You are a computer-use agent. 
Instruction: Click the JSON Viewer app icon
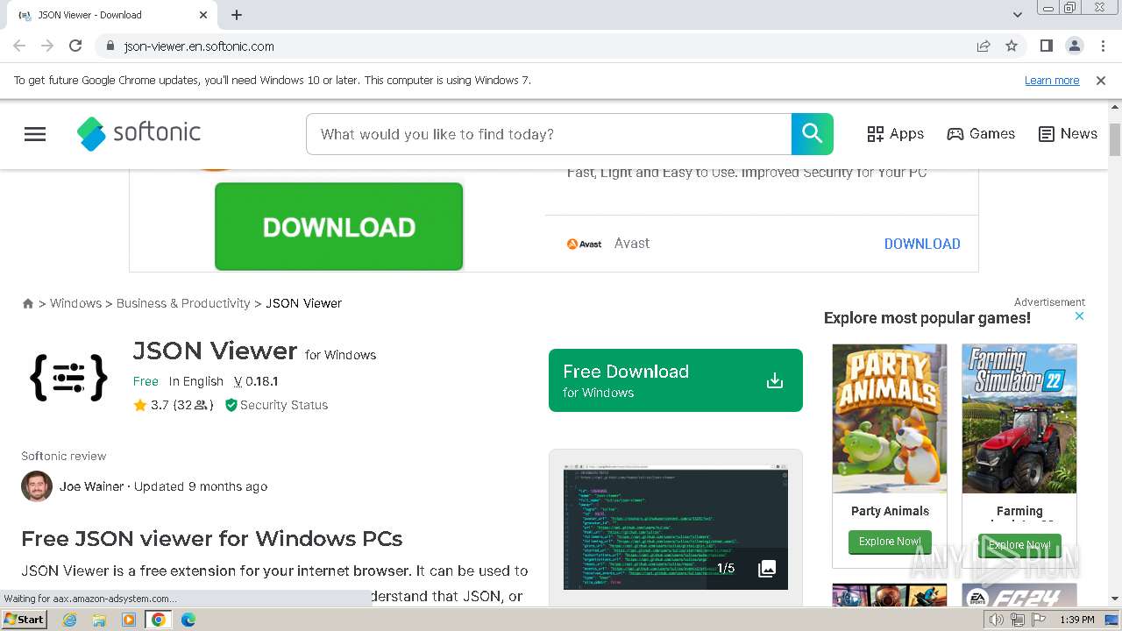point(69,378)
